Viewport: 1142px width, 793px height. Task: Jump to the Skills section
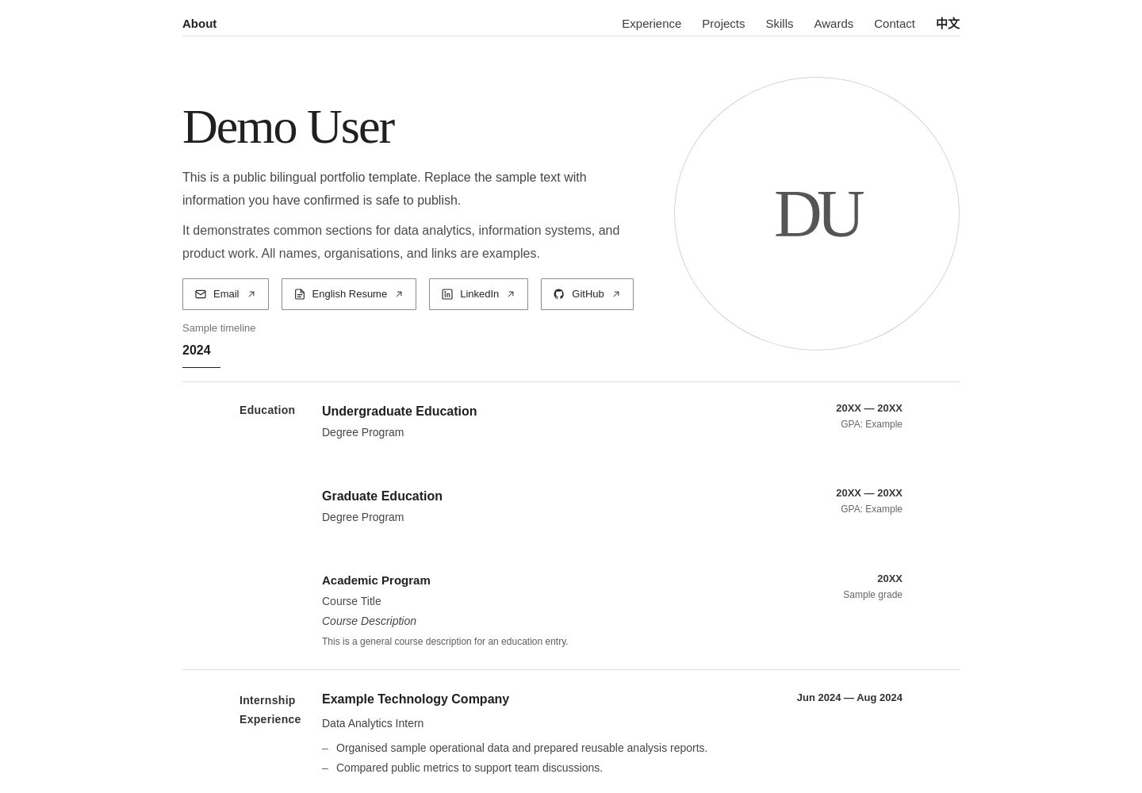click(x=779, y=24)
